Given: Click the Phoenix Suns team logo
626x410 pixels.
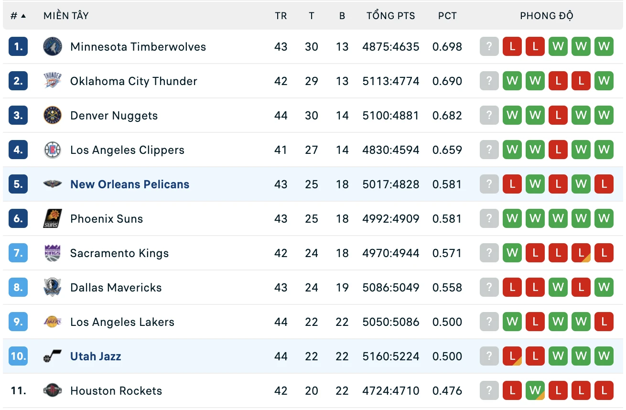Looking at the screenshot, I should coord(53,219).
